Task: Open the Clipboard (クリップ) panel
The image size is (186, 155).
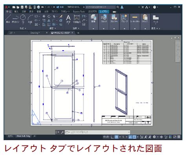Action: point(145,18)
